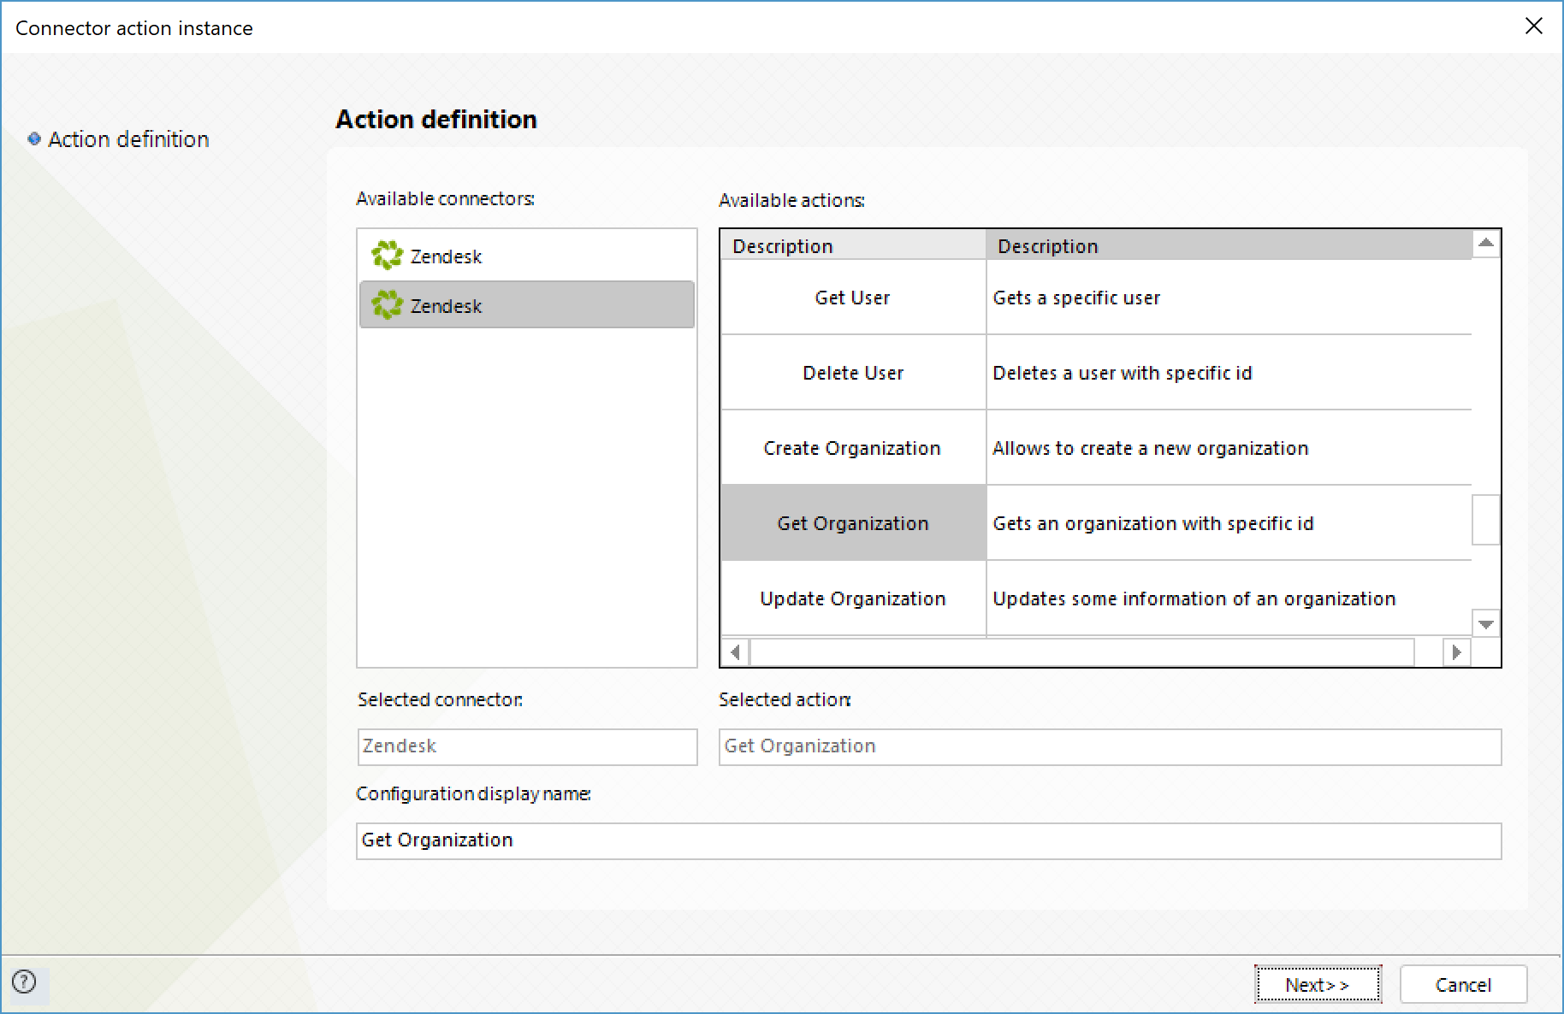Click 'Gets an organization with specific id' cell
1564x1014 pixels.
[x=1229, y=523]
